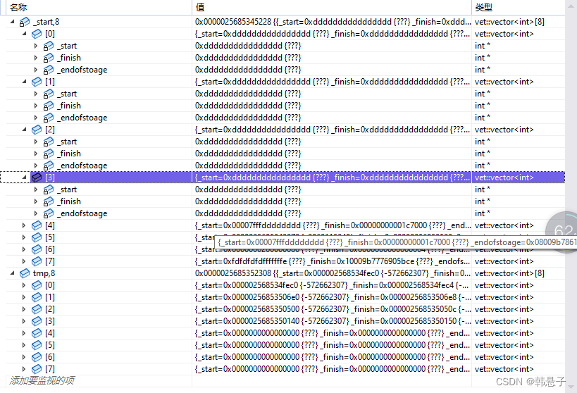Image resolution: width=577 pixels, height=393 pixels.
Task: Expand element [5] under tmp,8
Action: 24,345
